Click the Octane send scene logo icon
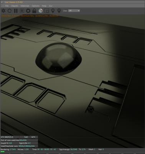145x154 pixels. coord(3,11)
